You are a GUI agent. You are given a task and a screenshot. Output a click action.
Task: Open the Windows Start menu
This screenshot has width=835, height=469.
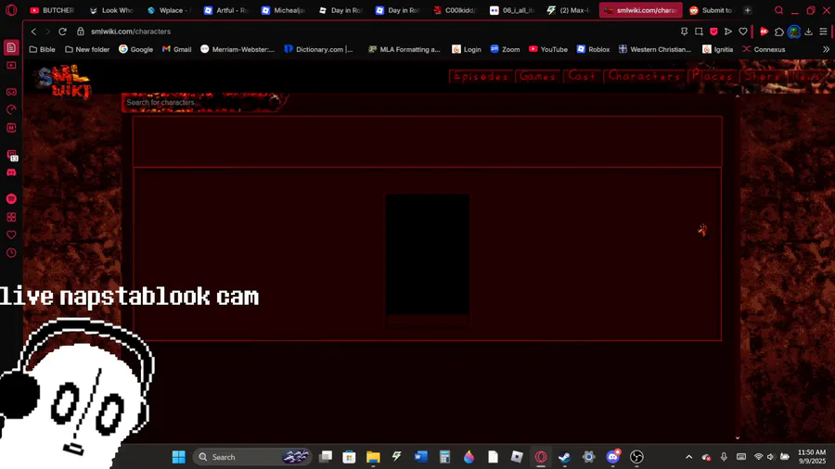point(178,457)
